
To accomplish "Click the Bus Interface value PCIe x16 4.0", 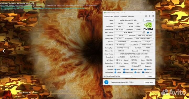I will (x=143, y=39).
